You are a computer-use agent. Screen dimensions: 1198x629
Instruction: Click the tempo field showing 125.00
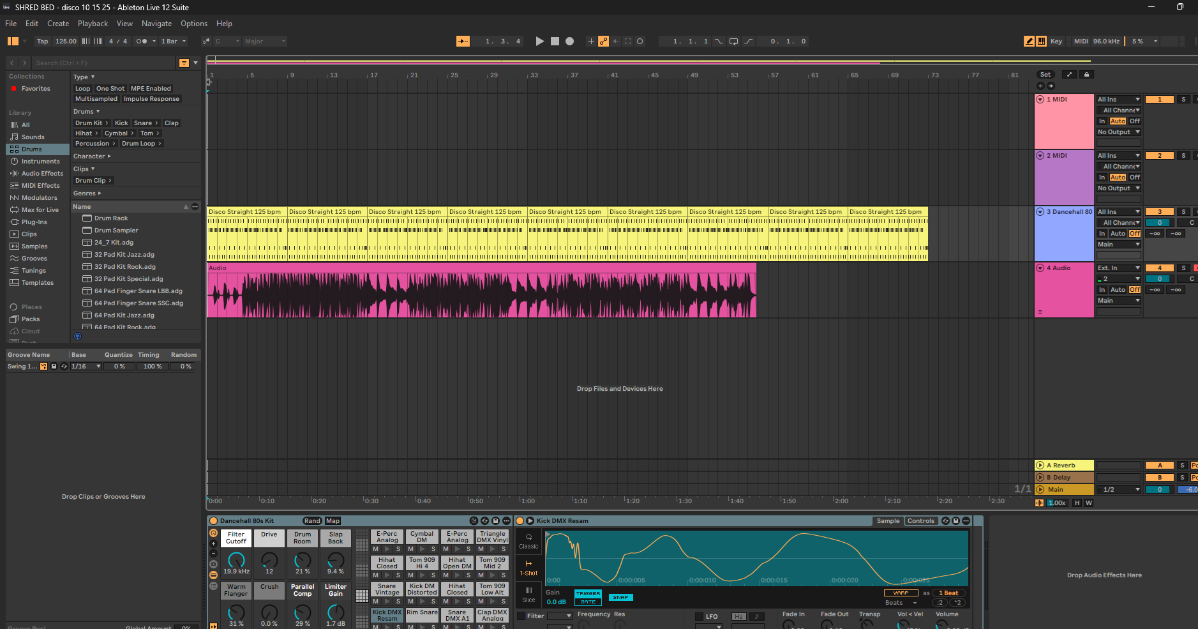tap(66, 42)
